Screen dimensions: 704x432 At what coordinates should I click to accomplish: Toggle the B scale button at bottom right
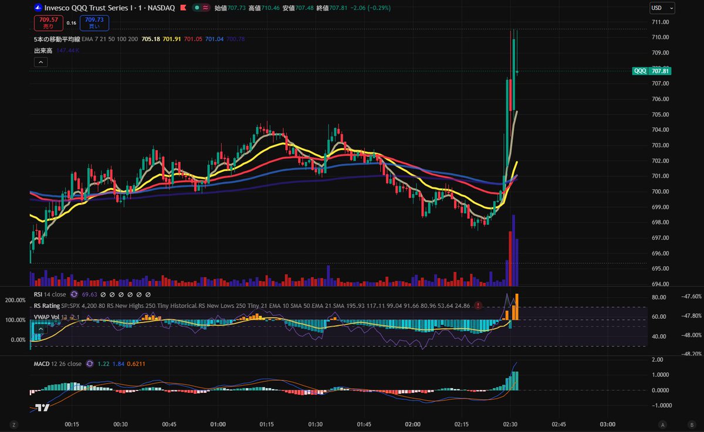pyautogui.click(x=691, y=424)
